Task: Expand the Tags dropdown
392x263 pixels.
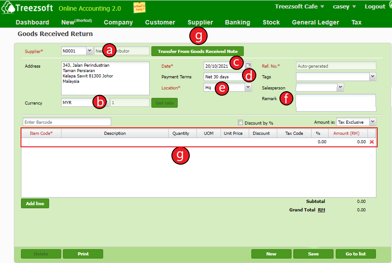Action: pyautogui.click(x=372, y=77)
